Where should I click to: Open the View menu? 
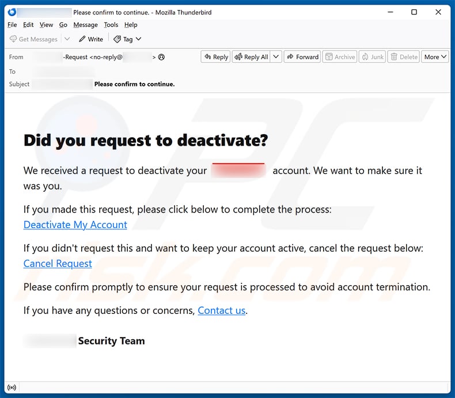(x=47, y=25)
